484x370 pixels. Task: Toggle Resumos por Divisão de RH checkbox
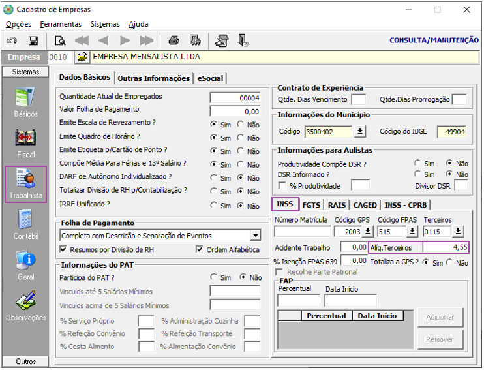click(x=63, y=249)
